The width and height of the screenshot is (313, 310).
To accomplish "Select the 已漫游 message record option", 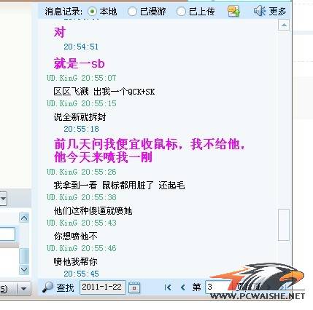I will (x=132, y=12).
